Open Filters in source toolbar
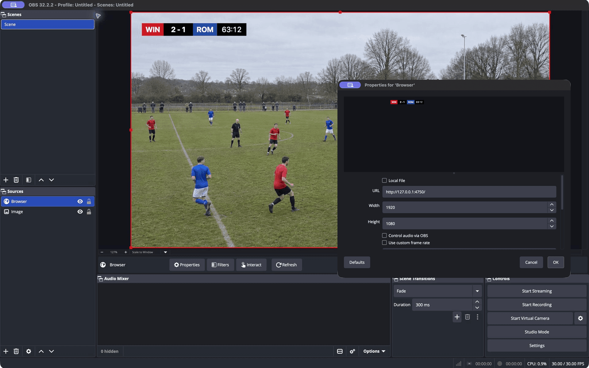The image size is (589, 368). tap(220, 265)
